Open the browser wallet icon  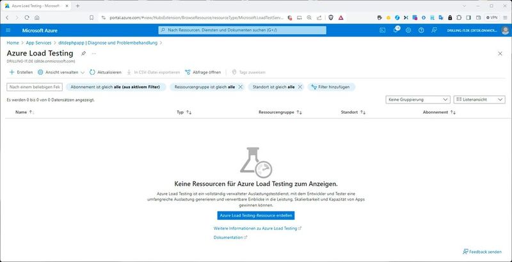point(478,18)
